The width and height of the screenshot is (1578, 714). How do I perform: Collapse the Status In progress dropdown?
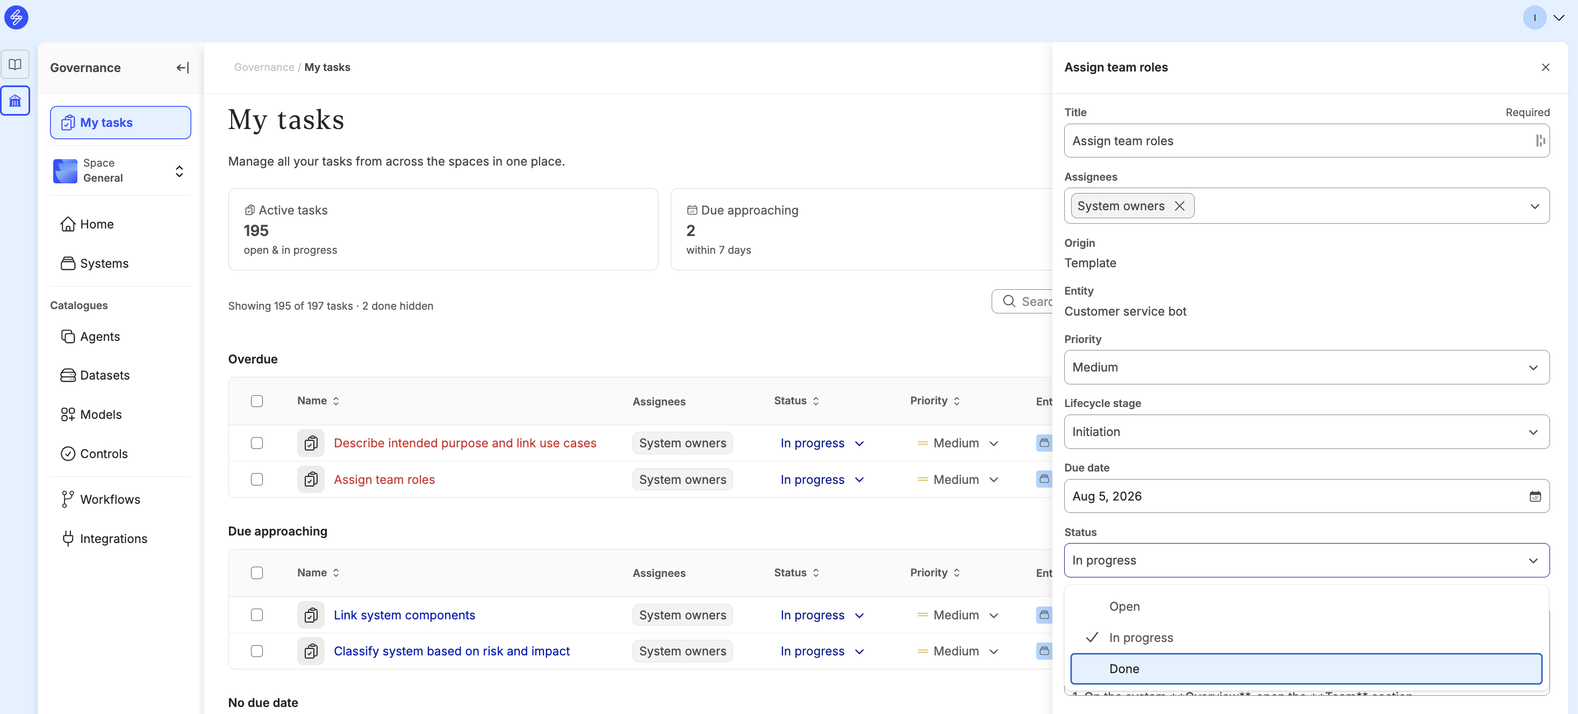[1307, 560]
